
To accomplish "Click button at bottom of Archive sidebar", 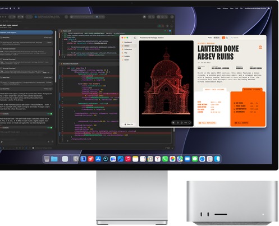I will [129, 124].
